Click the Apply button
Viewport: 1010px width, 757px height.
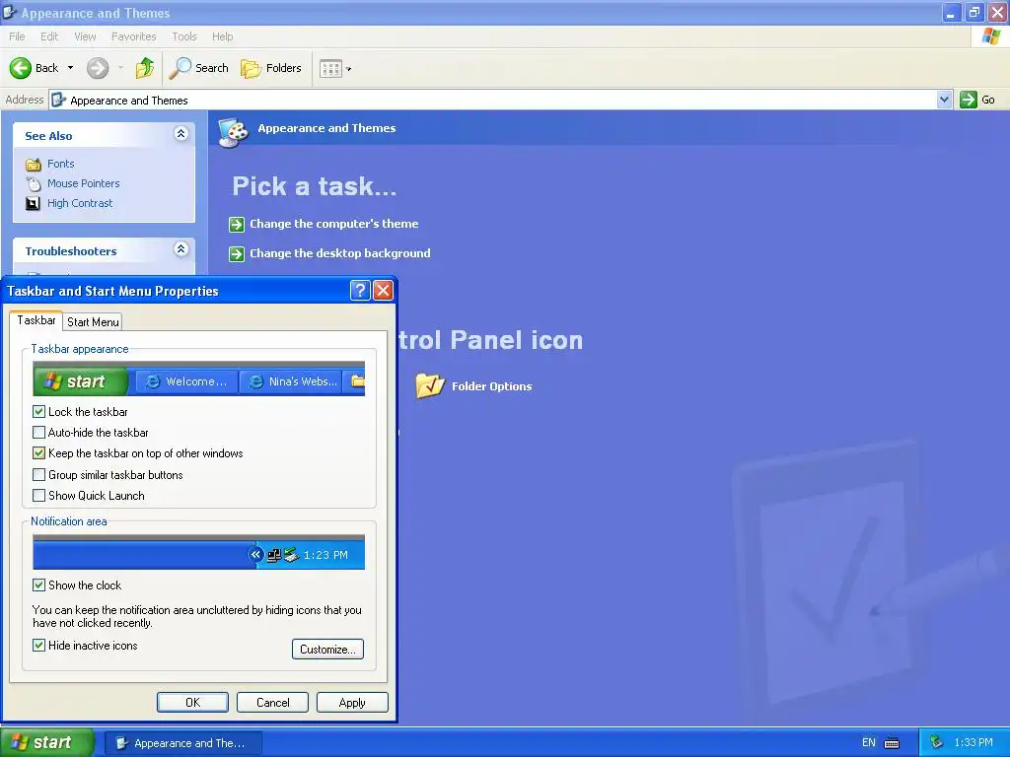tap(352, 702)
